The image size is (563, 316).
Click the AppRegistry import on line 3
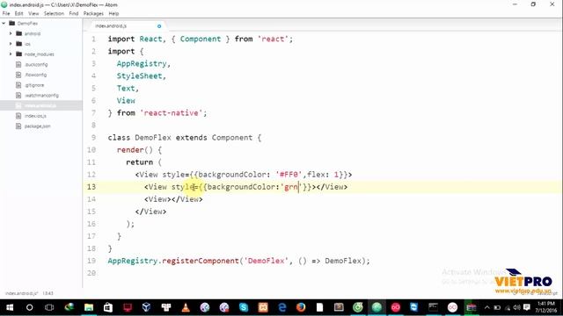[142, 64]
